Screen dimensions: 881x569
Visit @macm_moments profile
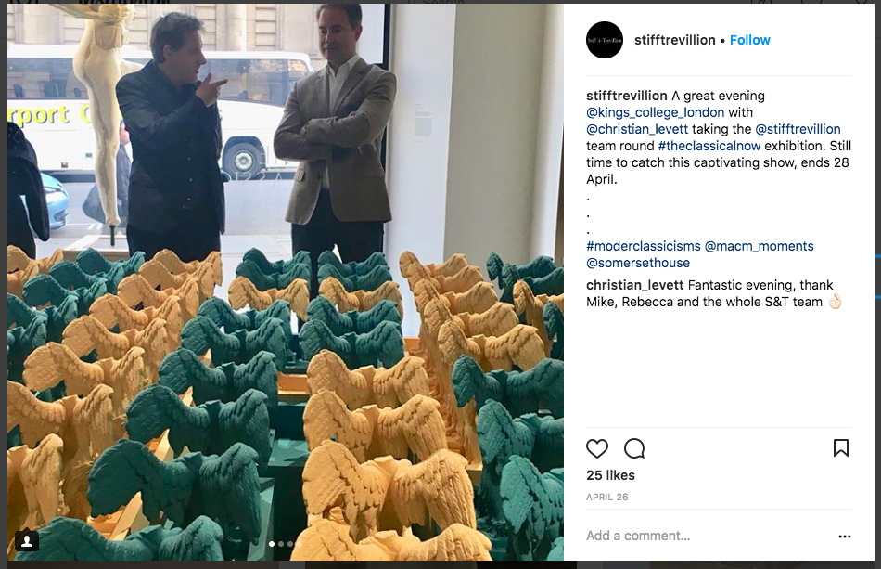pos(760,246)
